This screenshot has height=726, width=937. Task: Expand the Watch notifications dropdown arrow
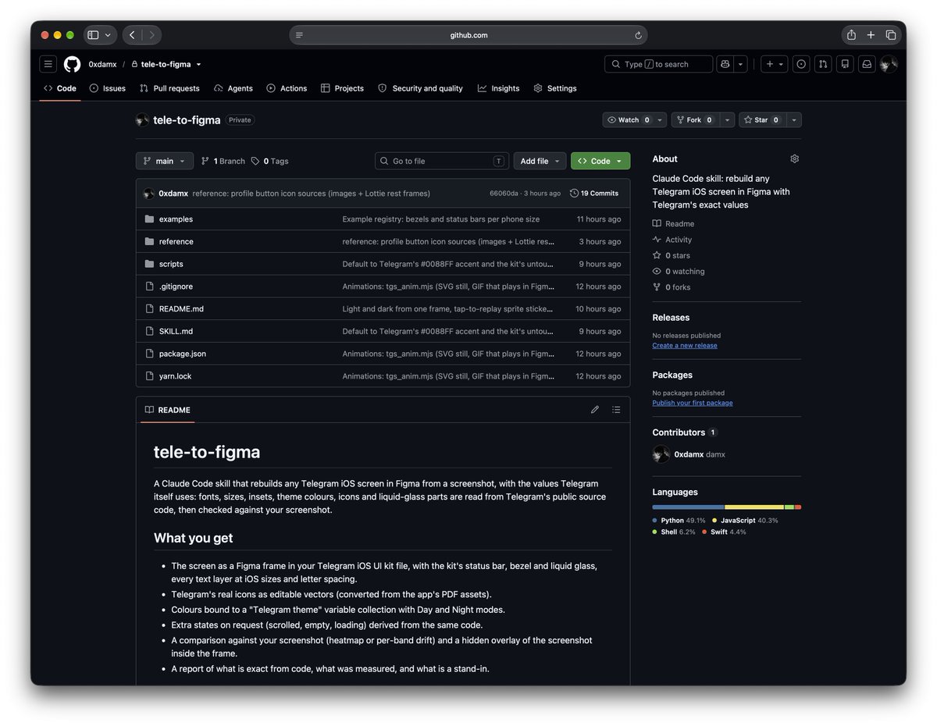661,119
